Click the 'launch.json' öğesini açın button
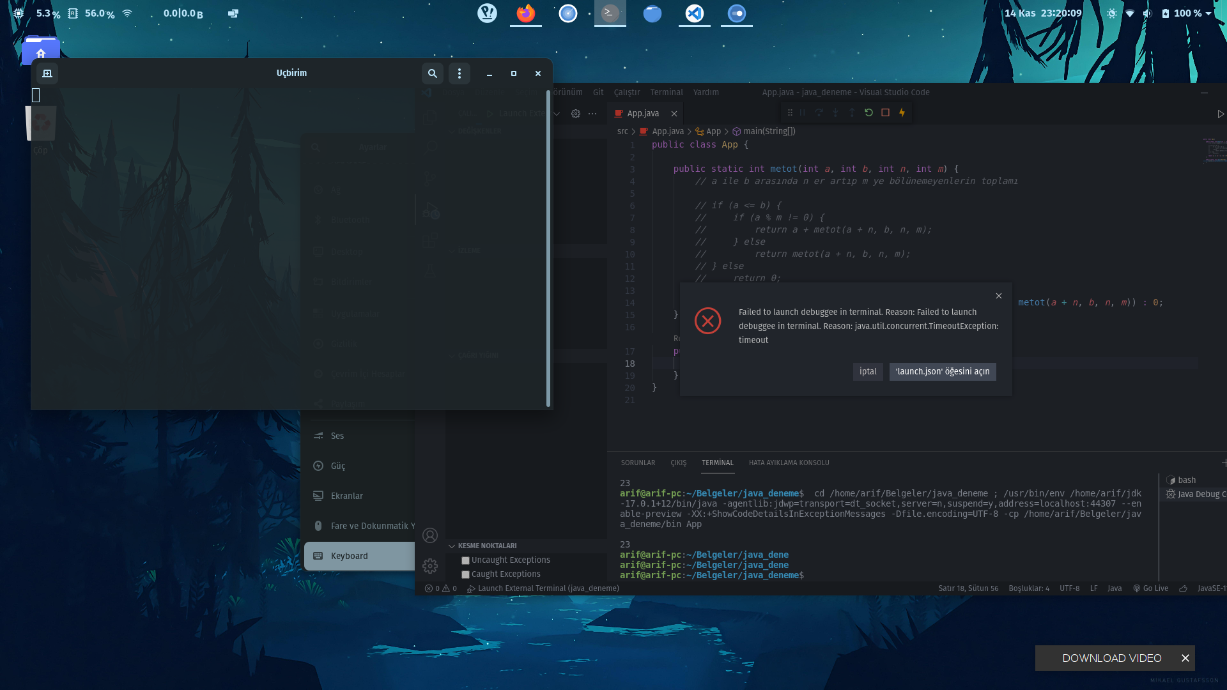Image resolution: width=1227 pixels, height=690 pixels. (x=942, y=371)
